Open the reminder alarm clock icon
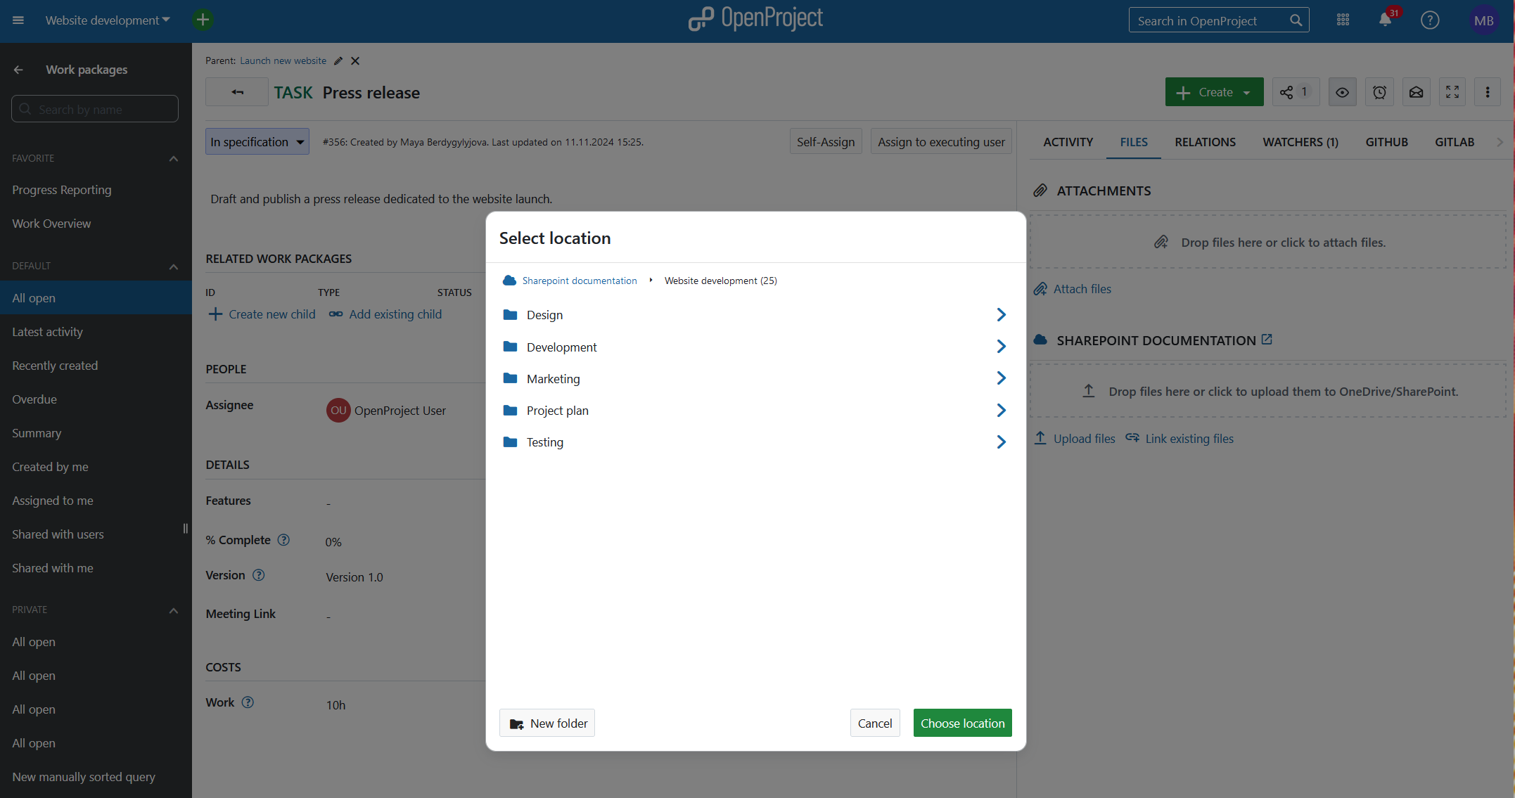 (x=1379, y=92)
